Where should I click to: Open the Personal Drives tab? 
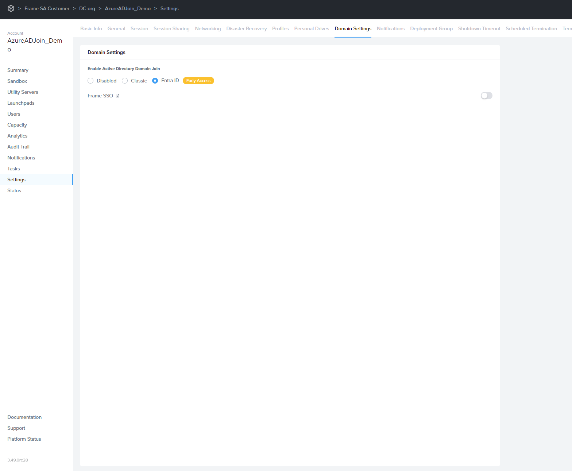(x=312, y=28)
